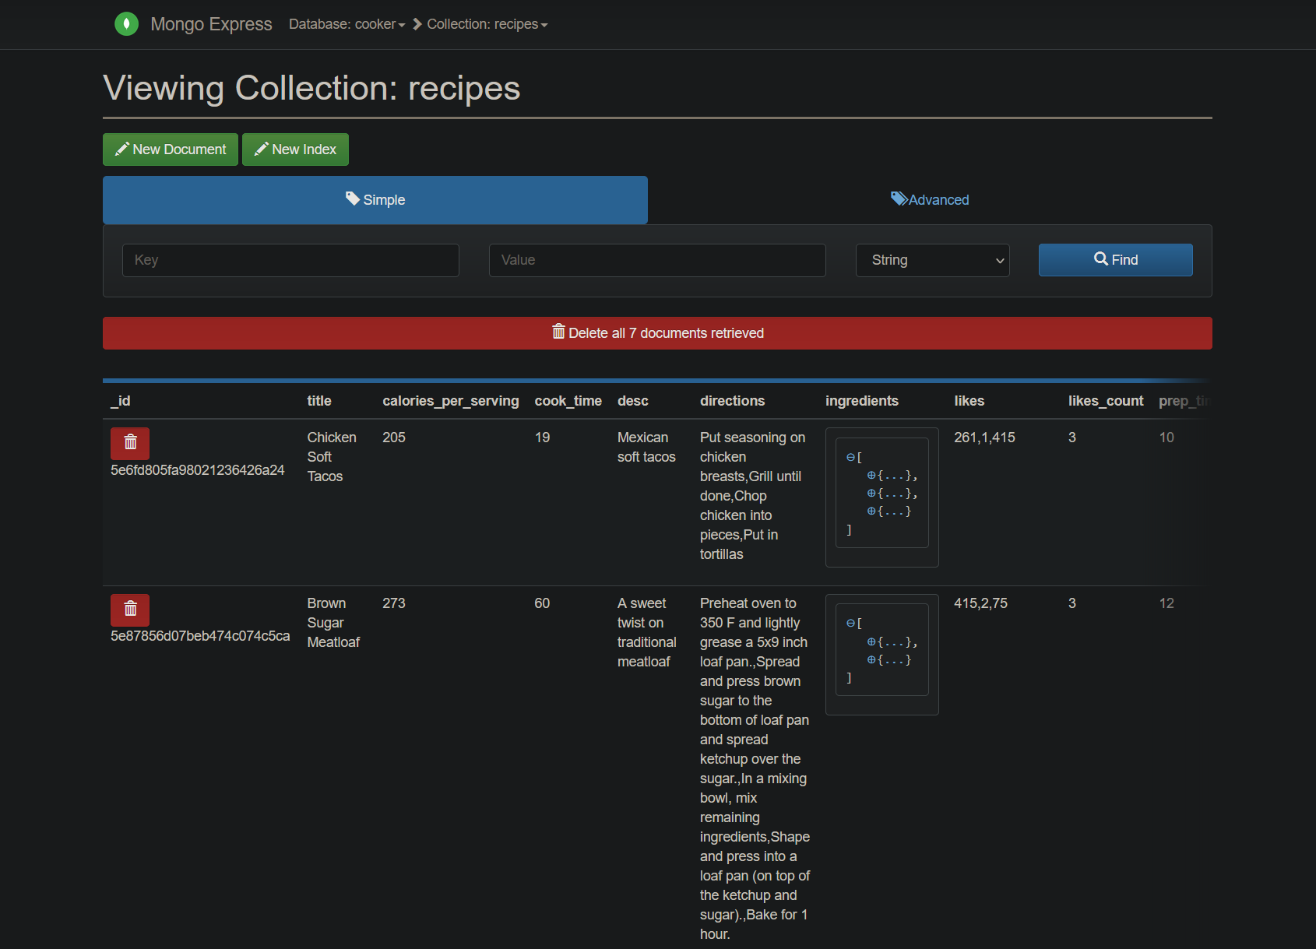1316x949 pixels.
Task: Click Delete all 7 documents retrieved
Action: pos(657,333)
